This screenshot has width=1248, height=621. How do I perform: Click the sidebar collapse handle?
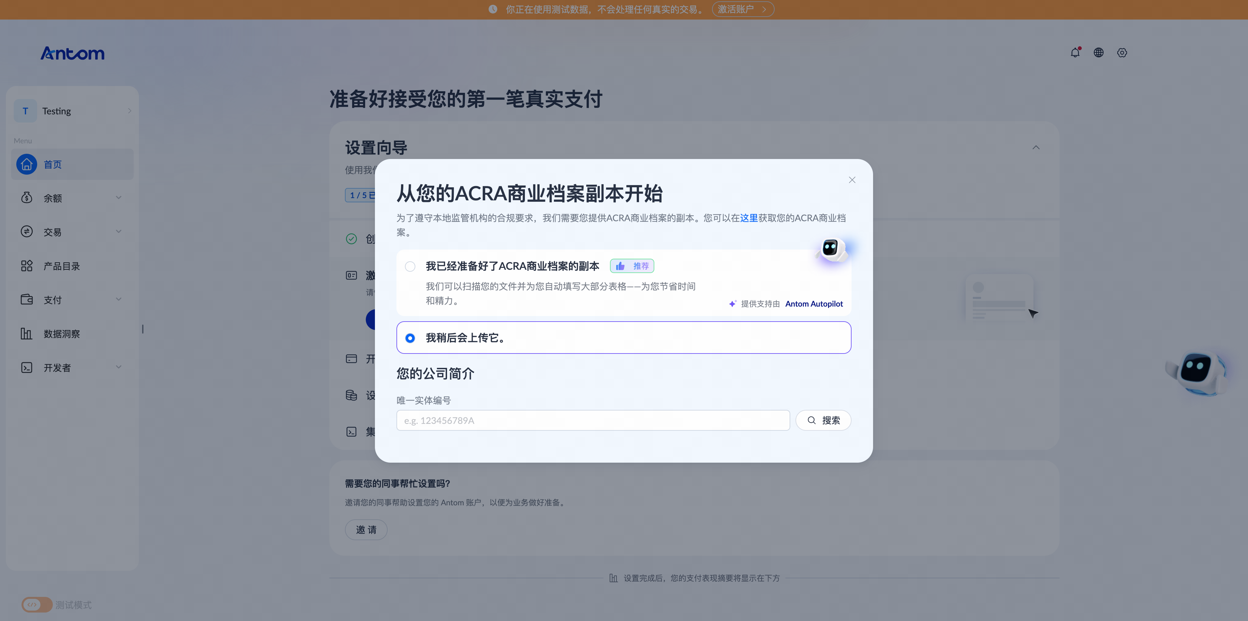tap(142, 329)
